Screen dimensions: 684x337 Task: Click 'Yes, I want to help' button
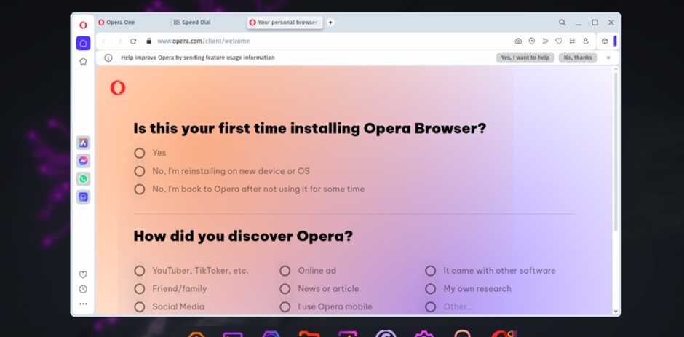pos(525,58)
